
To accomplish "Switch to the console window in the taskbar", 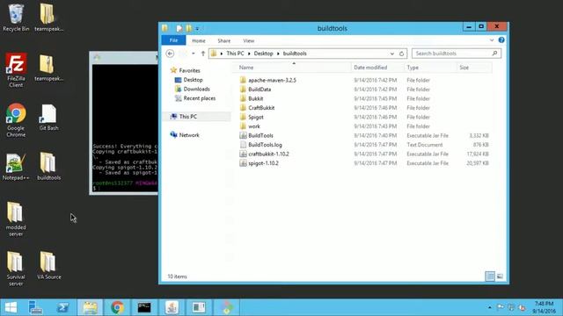I will [144, 307].
